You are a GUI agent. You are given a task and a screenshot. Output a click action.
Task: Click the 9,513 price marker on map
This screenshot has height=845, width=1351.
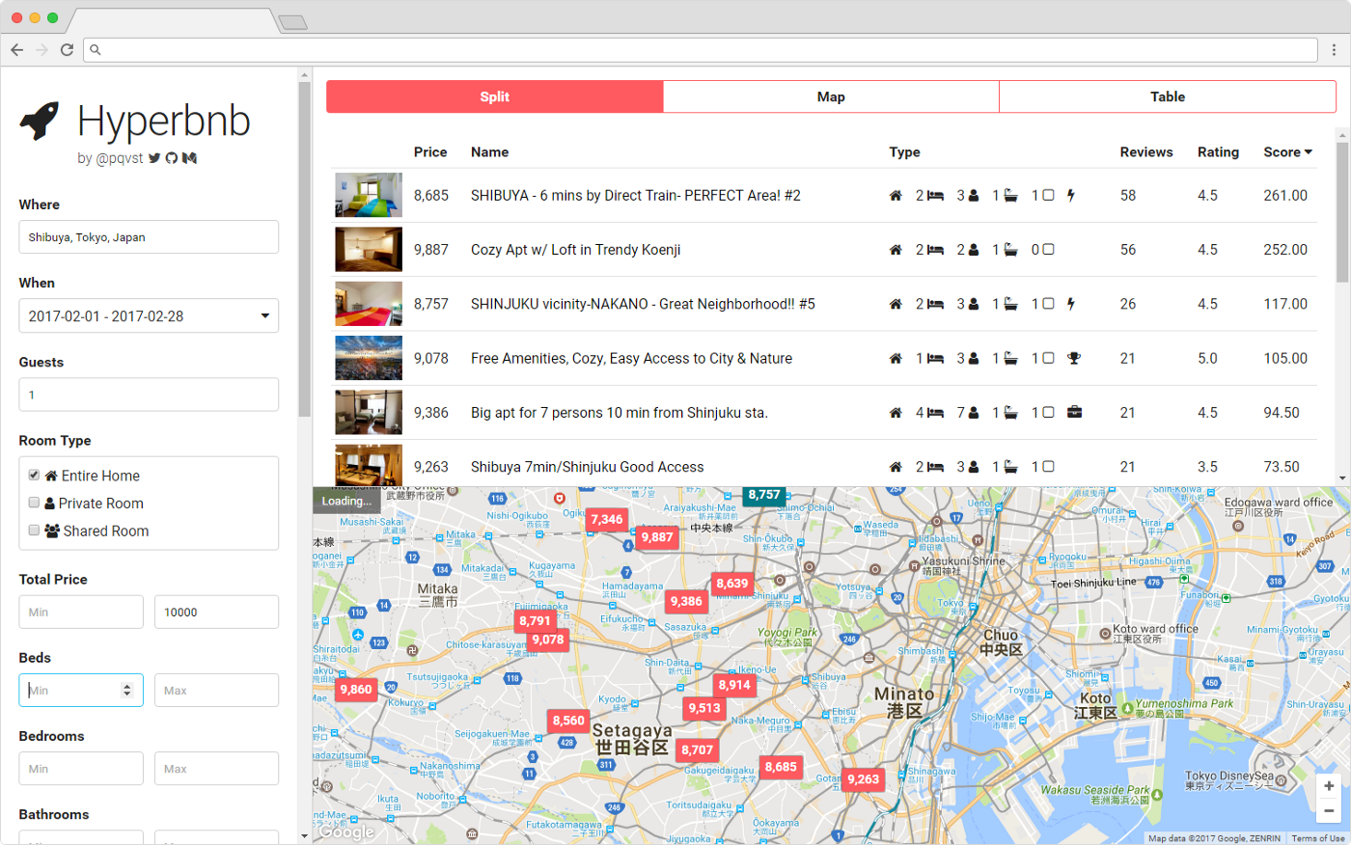tap(704, 708)
